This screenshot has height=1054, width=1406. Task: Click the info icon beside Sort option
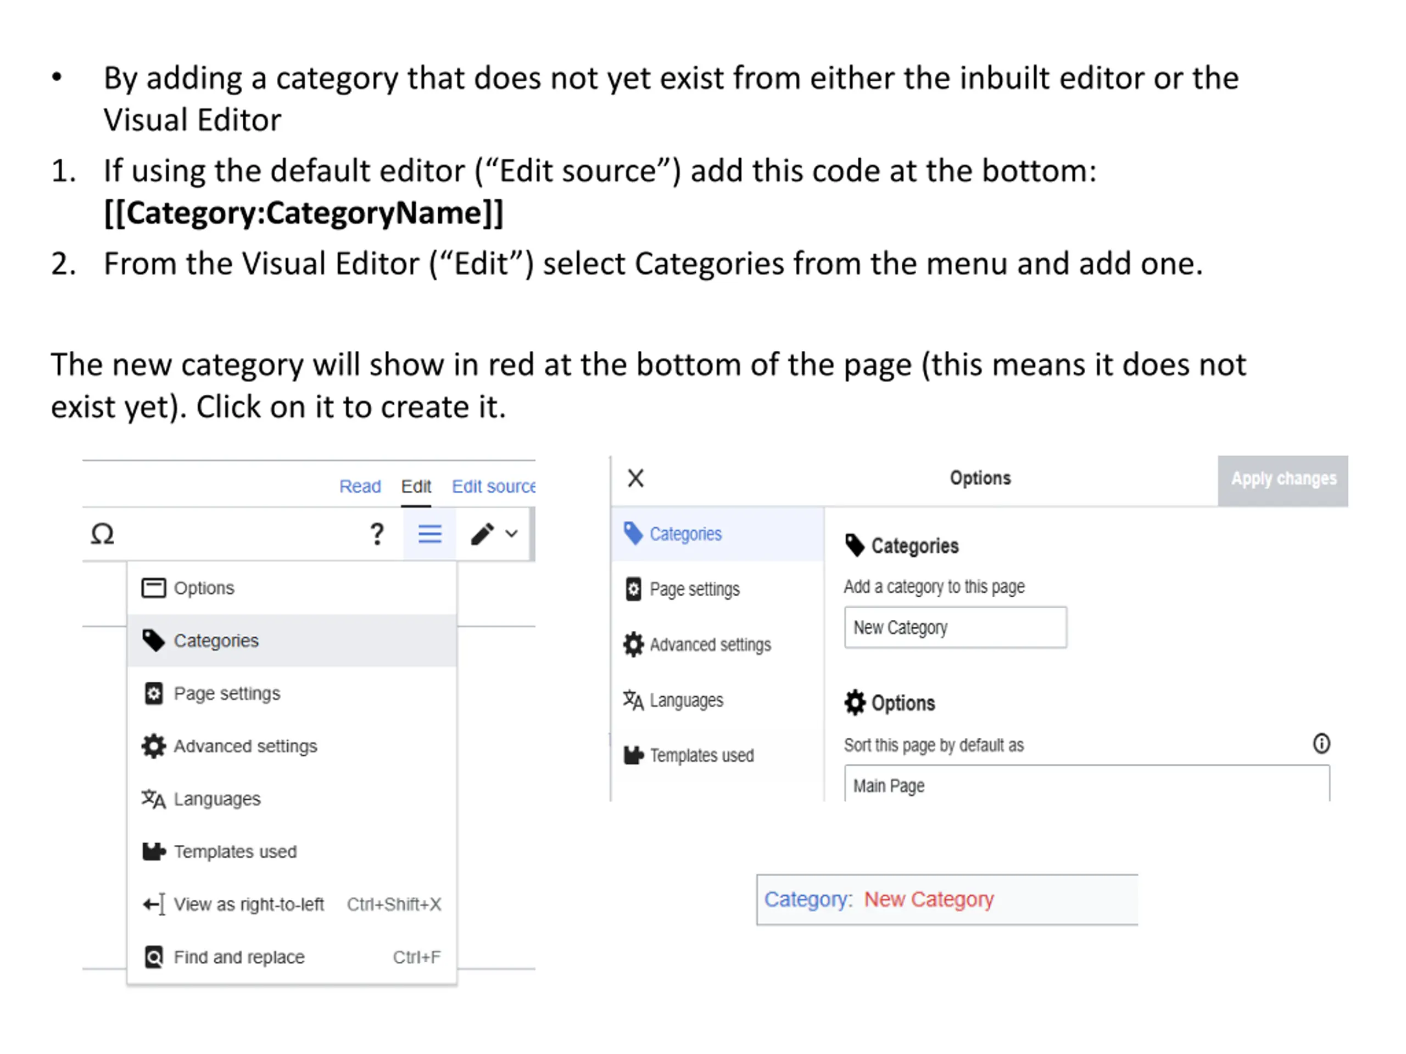pos(1321,744)
